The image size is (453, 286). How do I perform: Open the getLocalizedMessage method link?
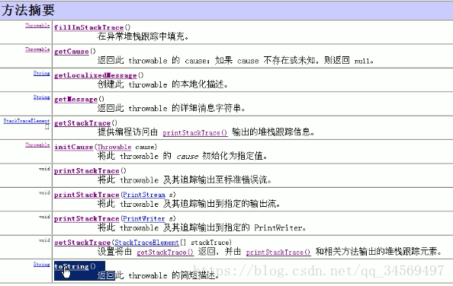coord(95,75)
